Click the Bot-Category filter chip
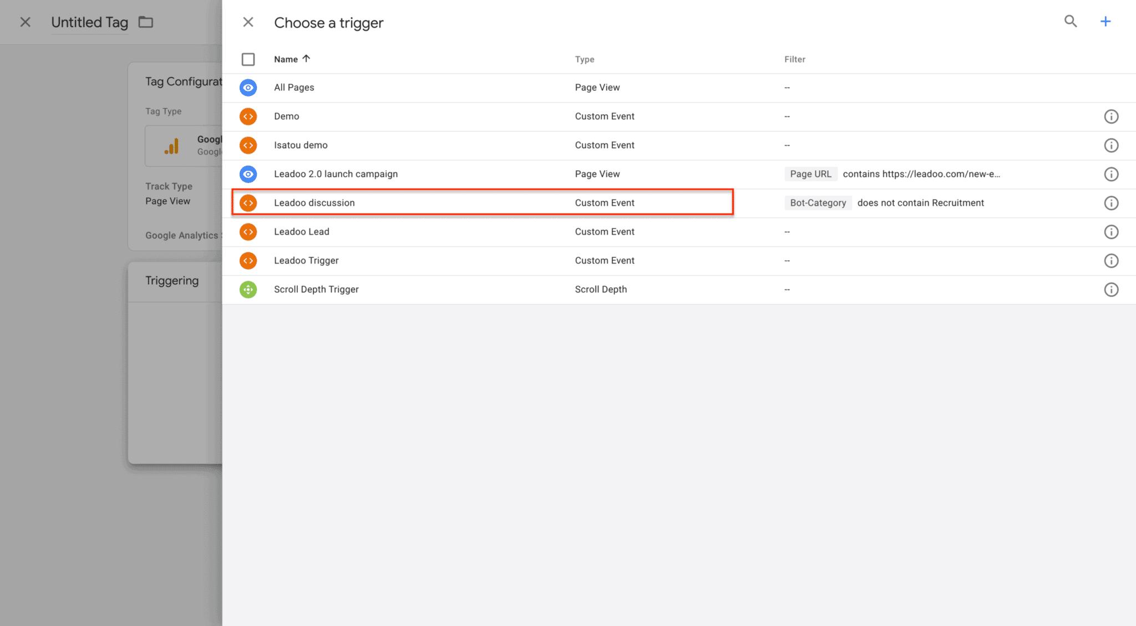The image size is (1136, 626). pyautogui.click(x=818, y=202)
